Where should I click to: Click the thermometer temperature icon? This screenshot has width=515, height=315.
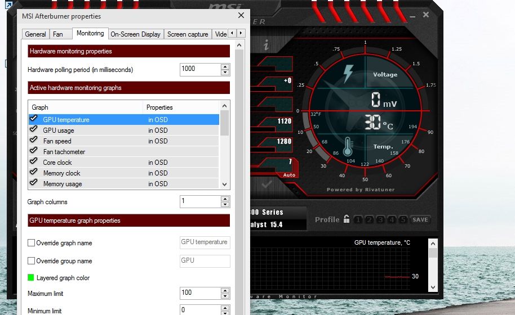(348, 146)
